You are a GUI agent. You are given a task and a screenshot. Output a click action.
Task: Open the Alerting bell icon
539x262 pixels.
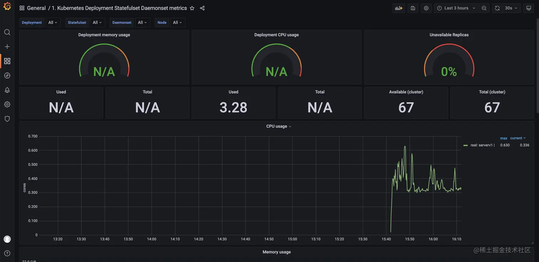[x=7, y=90]
